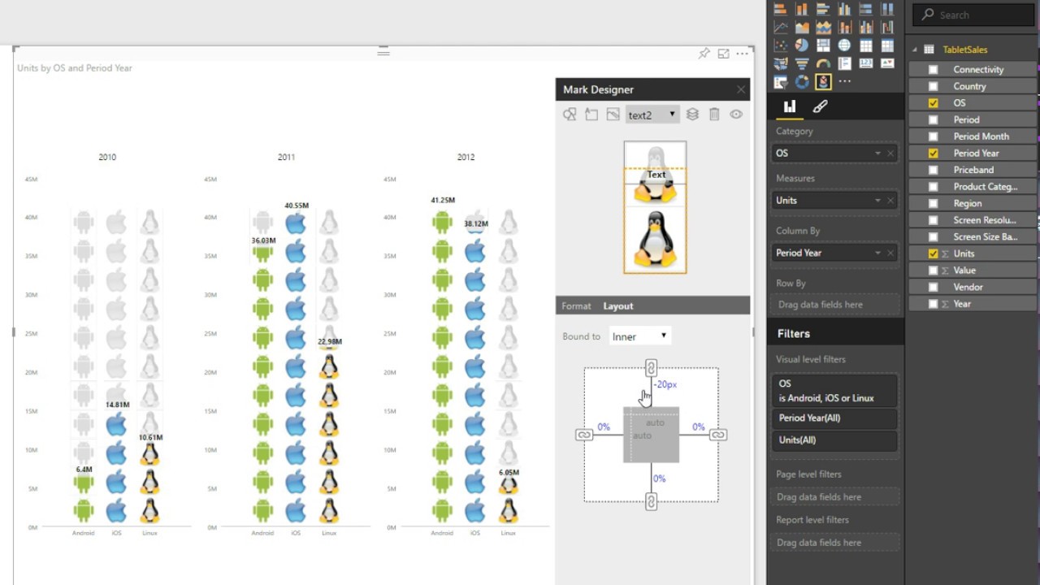This screenshot has height=585, width=1040.
Task: Click the add shape icon in Mark Designer
Action: click(570, 115)
